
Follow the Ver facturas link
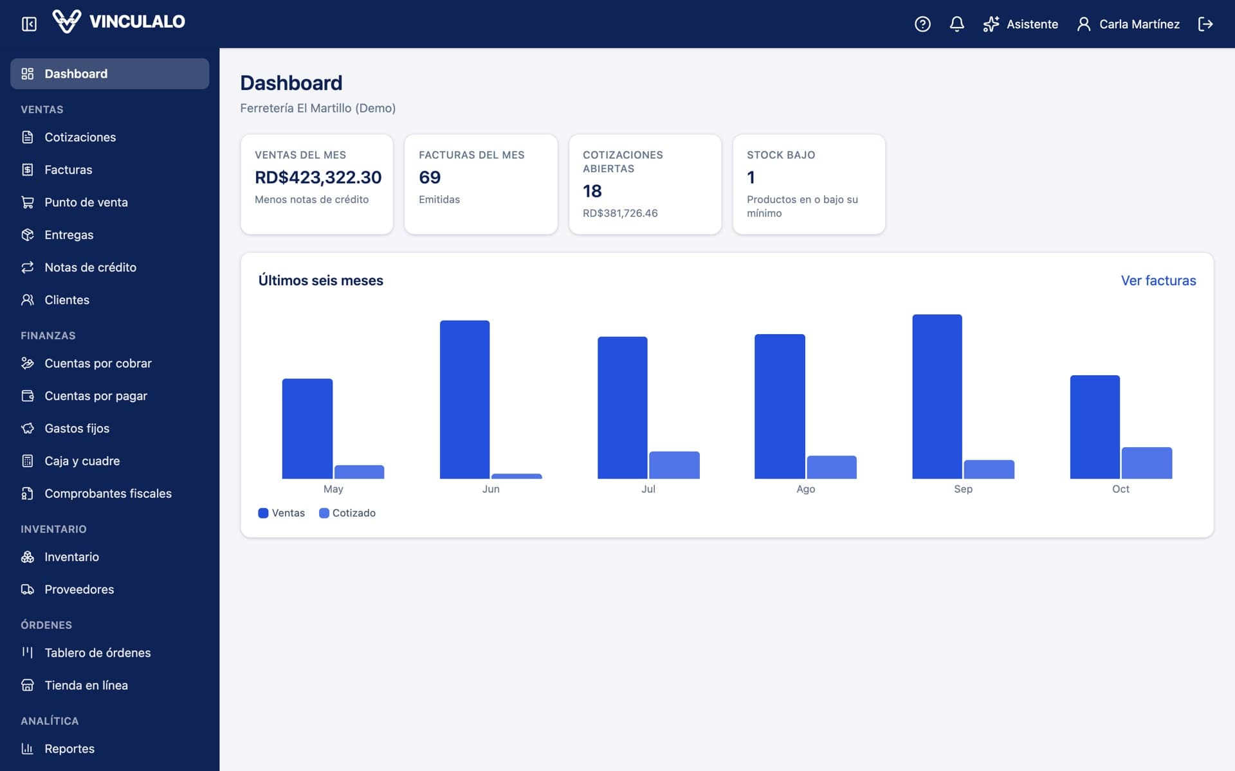coord(1158,281)
